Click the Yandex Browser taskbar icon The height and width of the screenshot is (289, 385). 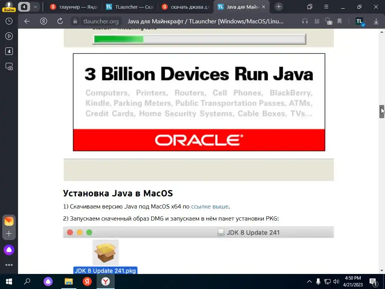(106, 281)
